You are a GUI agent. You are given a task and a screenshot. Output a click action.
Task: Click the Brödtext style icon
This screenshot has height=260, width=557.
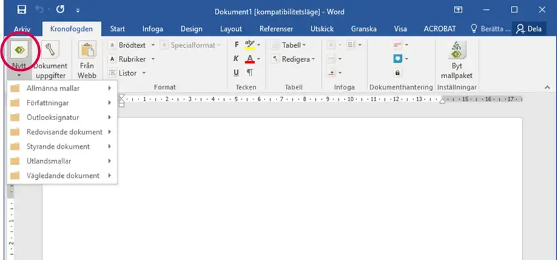112,45
